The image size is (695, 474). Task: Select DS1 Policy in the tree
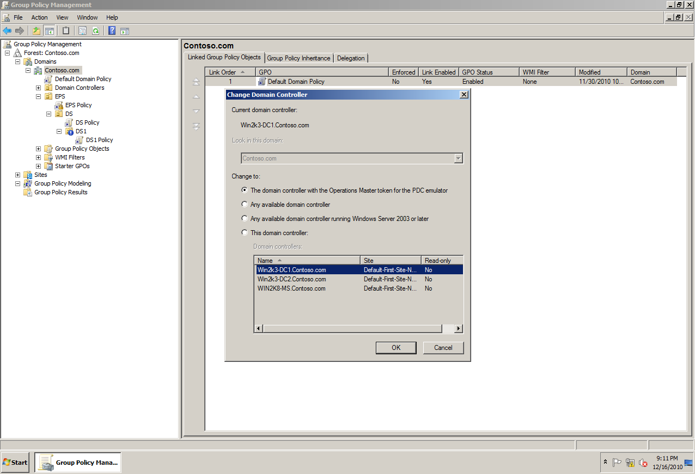coord(100,140)
